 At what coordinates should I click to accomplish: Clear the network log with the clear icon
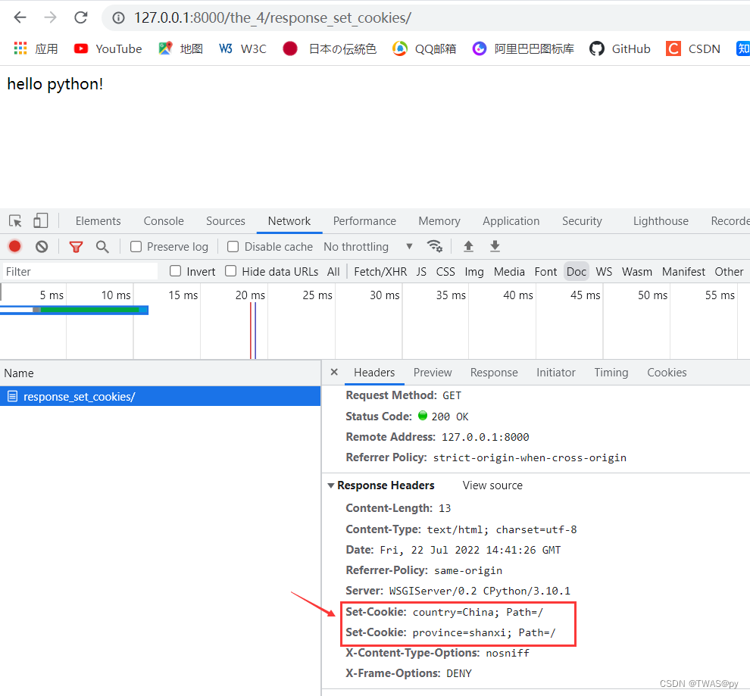[41, 246]
